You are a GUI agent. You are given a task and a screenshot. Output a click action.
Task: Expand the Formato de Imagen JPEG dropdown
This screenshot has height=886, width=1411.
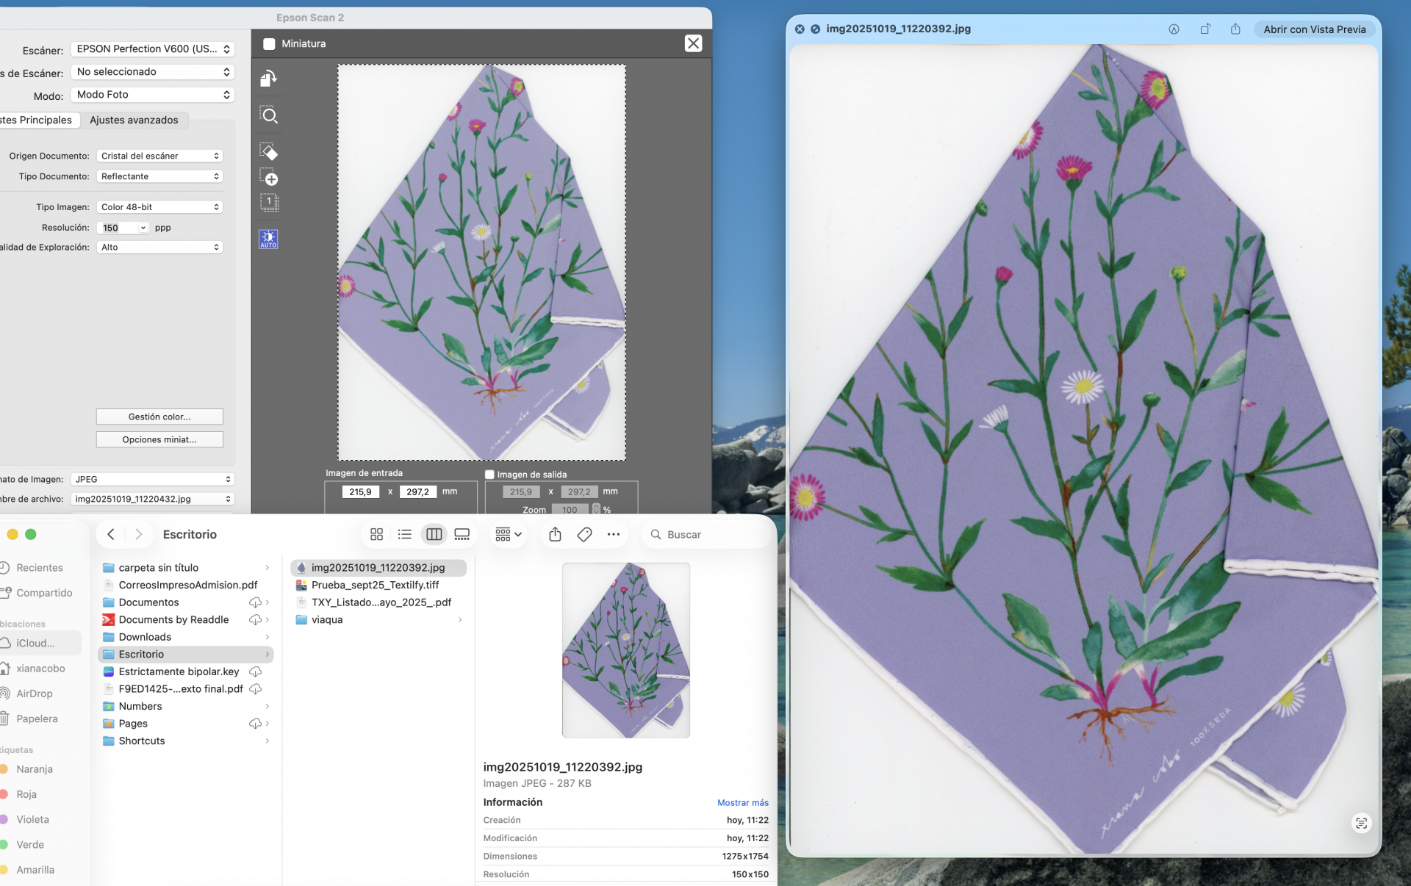[153, 479]
